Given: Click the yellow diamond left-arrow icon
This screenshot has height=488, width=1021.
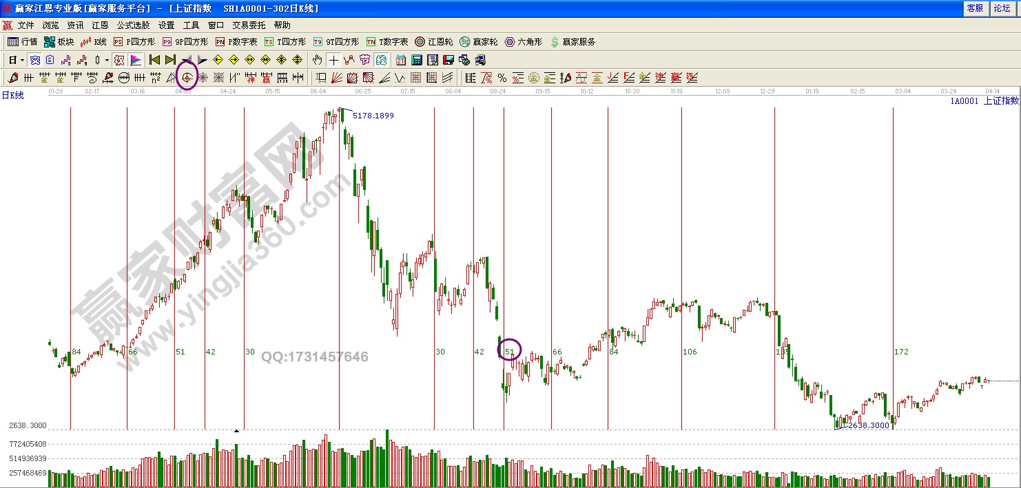Looking at the screenshot, I should [218, 60].
